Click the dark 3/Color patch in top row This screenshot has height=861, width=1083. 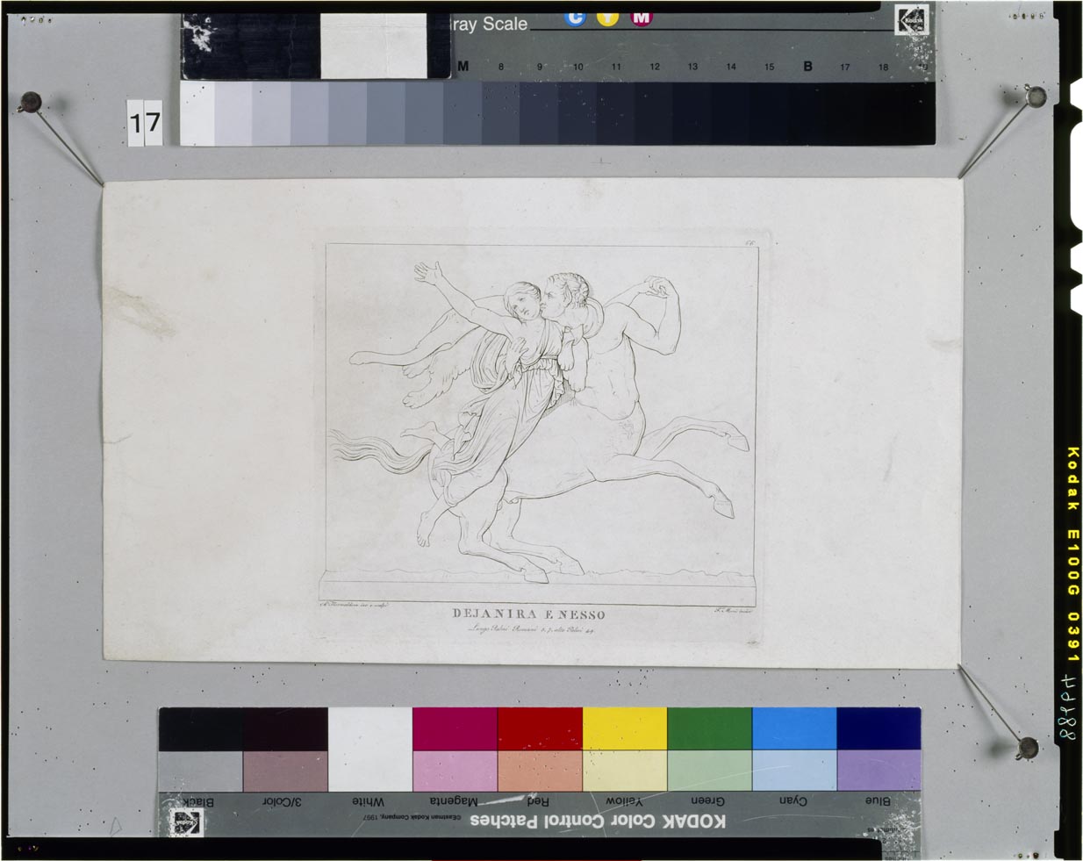(x=285, y=729)
